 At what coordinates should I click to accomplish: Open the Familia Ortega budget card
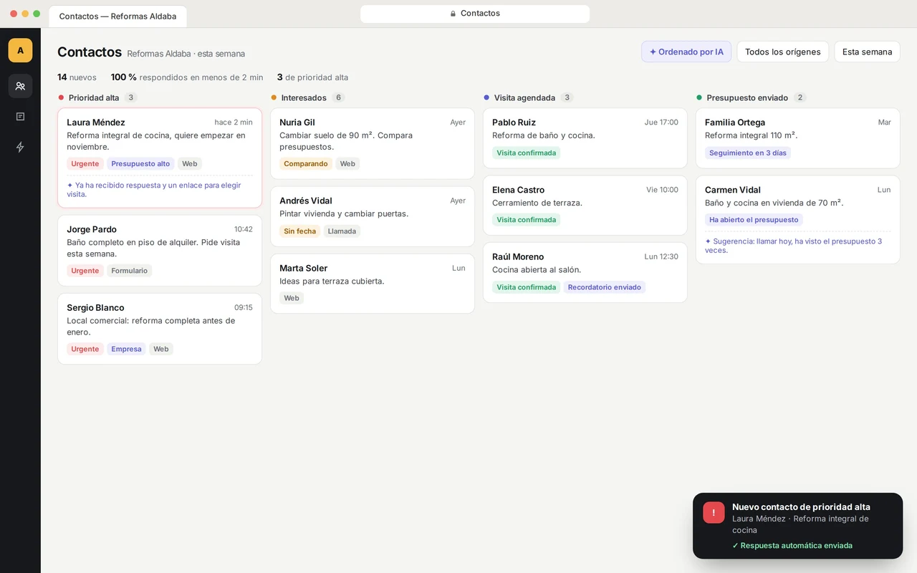pos(798,138)
